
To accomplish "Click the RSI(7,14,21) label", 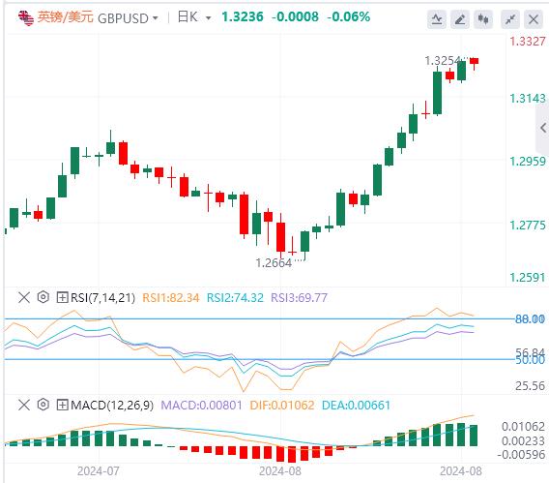I will pyautogui.click(x=102, y=298).
